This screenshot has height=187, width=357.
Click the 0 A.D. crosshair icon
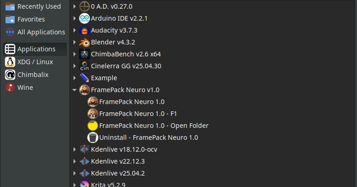tap(85, 6)
